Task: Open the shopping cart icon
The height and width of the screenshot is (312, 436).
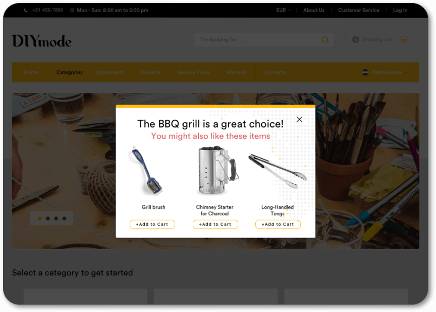Action: point(404,39)
